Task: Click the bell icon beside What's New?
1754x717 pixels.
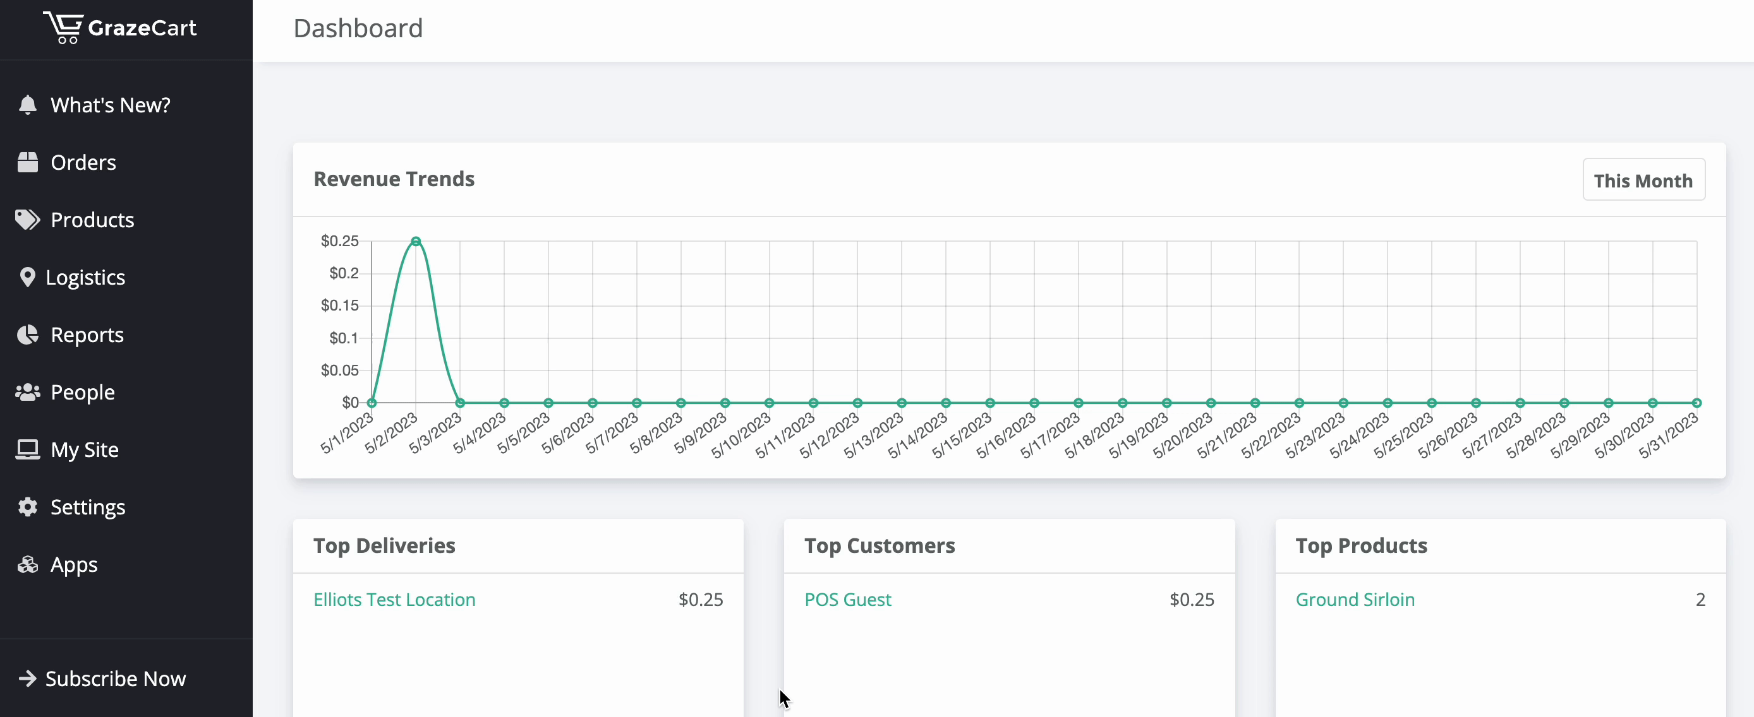Action: coord(27,105)
